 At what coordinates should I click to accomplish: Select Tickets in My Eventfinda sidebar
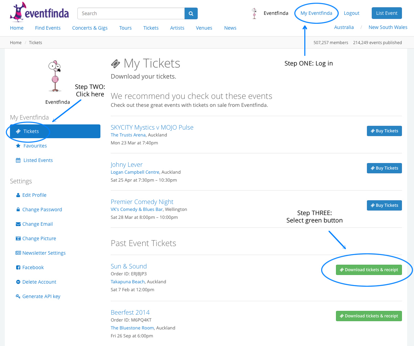point(55,131)
